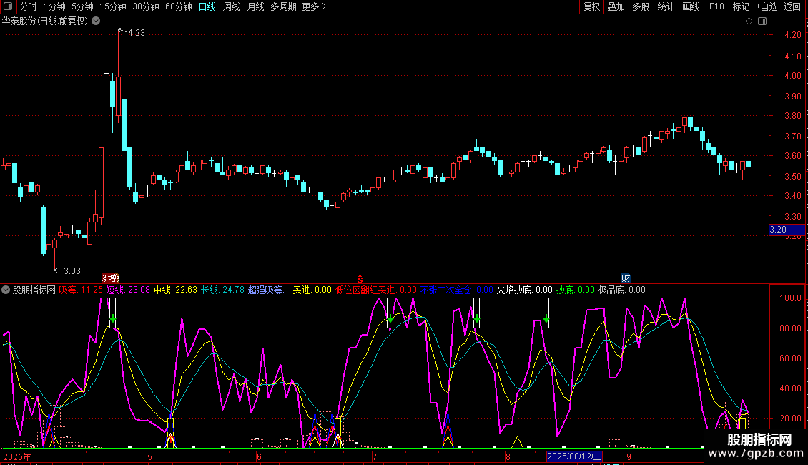This screenshot has height=465, width=808.
Task: Click the red 别增 event marker
Action: coord(110,278)
